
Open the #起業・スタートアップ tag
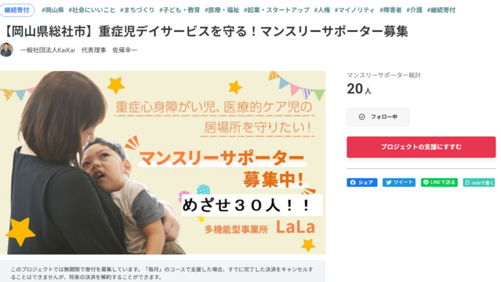(x=276, y=10)
